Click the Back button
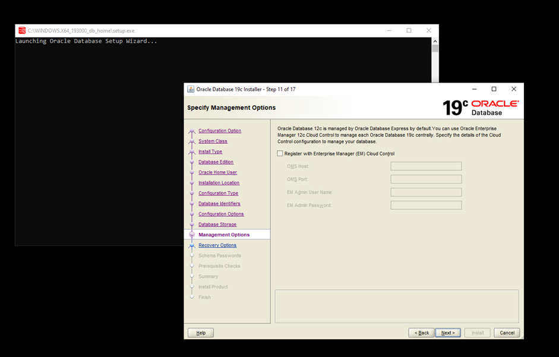The width and height of the screenshot is (559, 357). click(x=421, y=333)
